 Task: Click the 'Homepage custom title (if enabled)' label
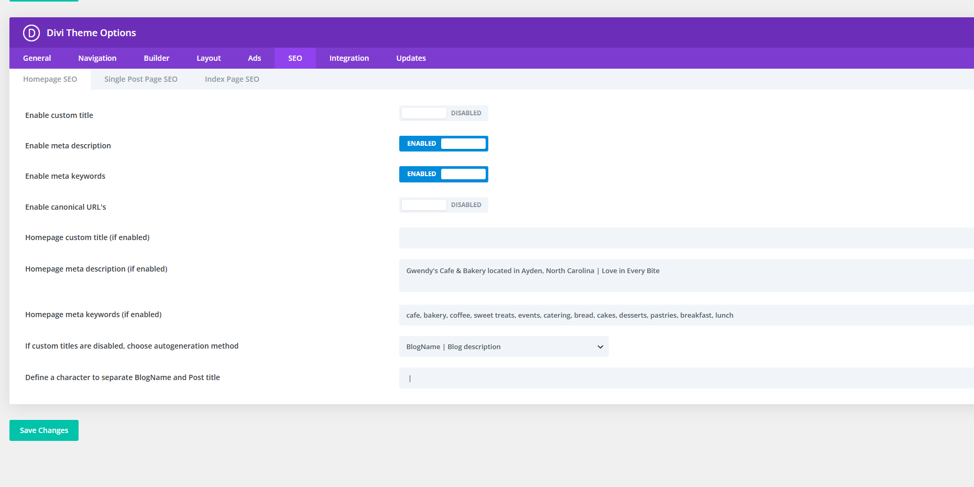click(x=87, y=237)
